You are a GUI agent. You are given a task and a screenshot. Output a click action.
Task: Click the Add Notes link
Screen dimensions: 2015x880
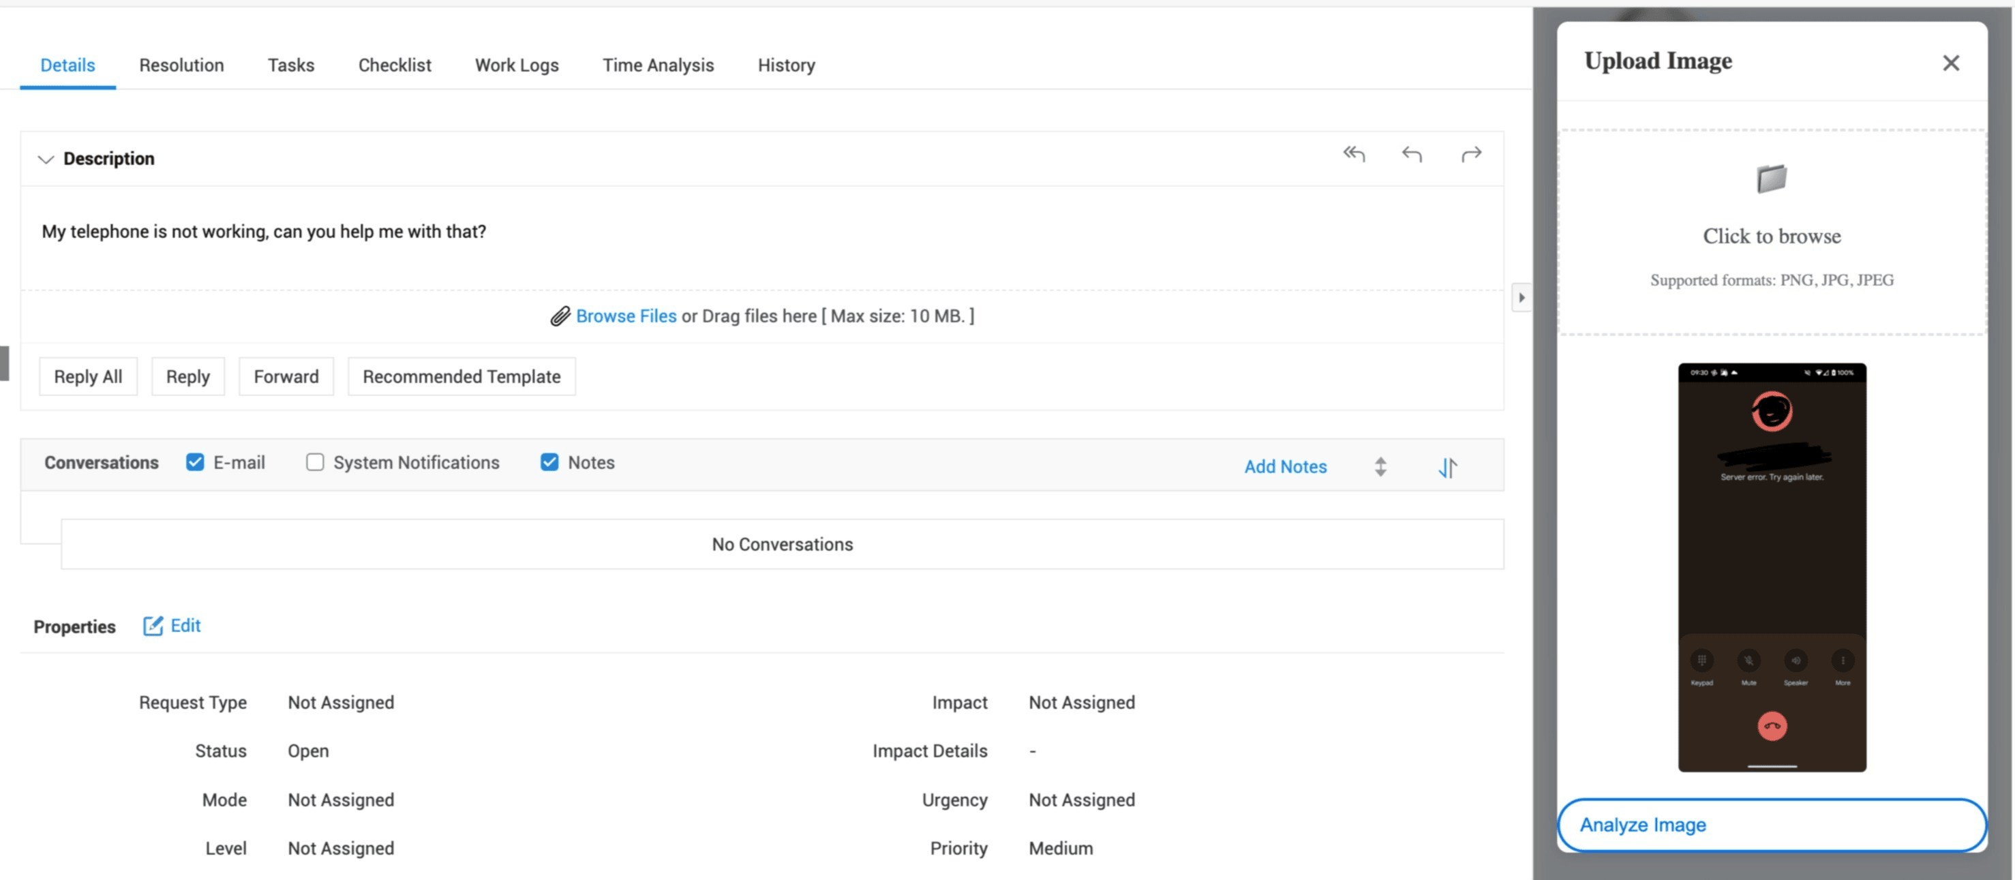pyautogui.click(x=1285, y=466)
